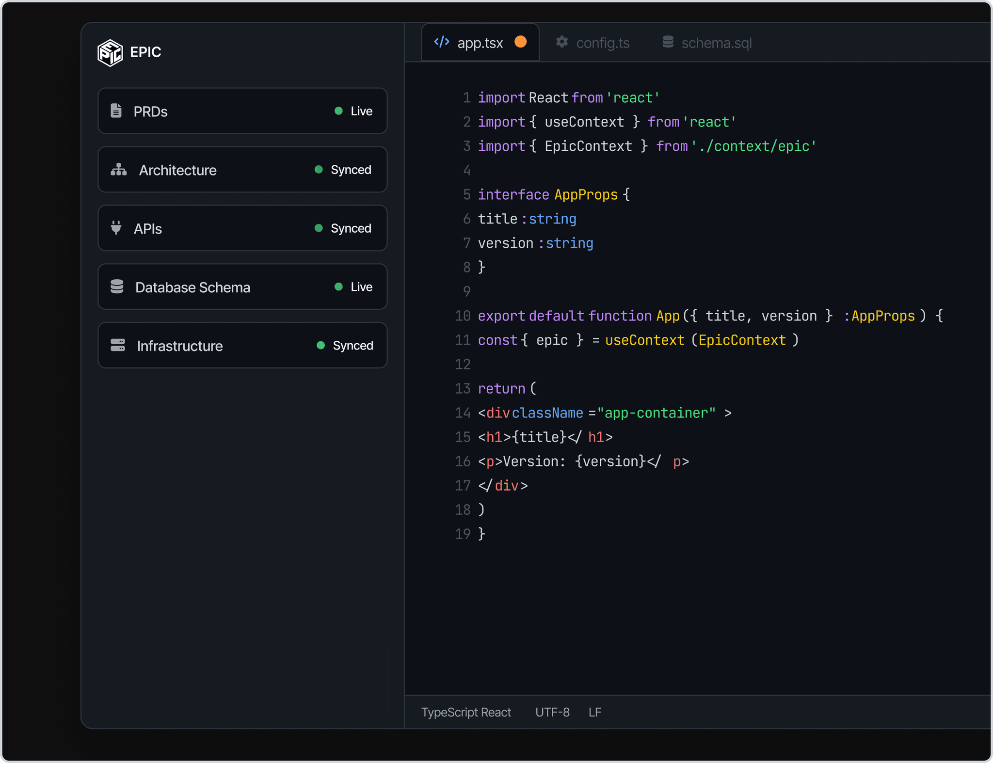
Task: Click the EPIC cube logo icon
Action: [x=110, y=52]
